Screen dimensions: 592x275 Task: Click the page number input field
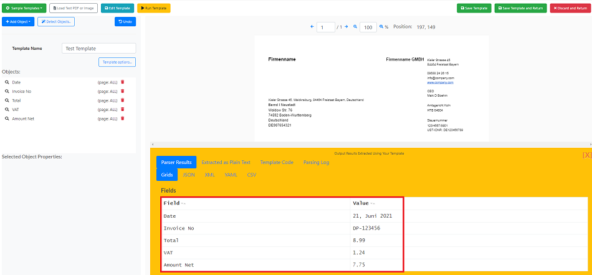(326, 27)
